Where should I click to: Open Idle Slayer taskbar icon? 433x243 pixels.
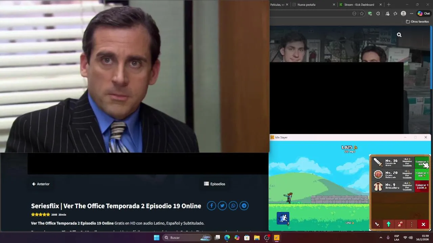point(277,238)
